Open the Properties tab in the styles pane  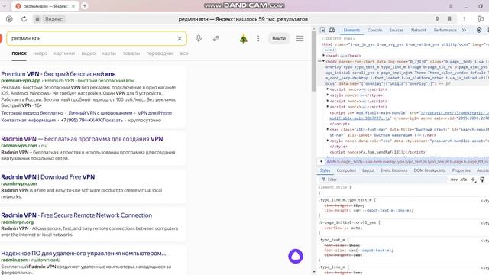(461, 170)
